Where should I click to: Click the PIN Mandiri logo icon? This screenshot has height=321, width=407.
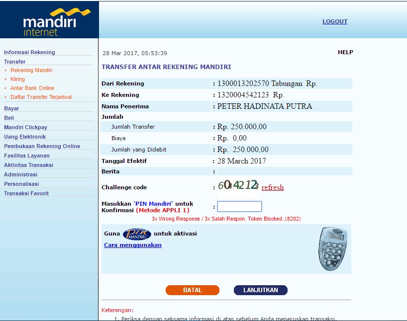pyautogui.click(x=137, y=234)
